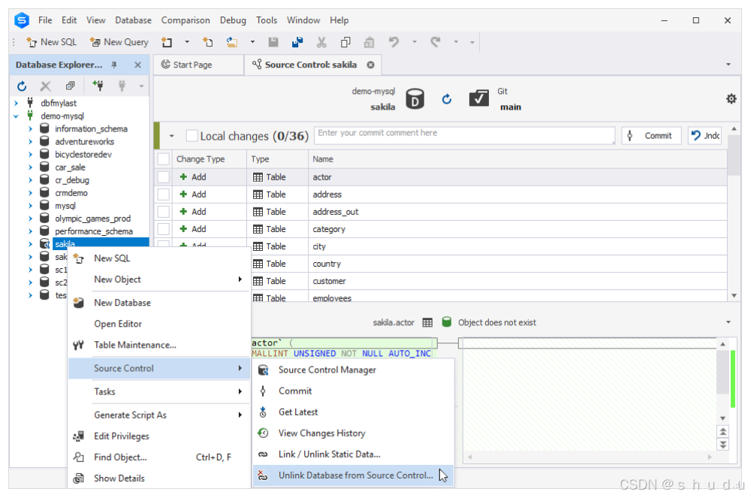The height and width of the screenshot is (498, 751).
Task: Open Source Control settings via gear icon
Action: 731,98
